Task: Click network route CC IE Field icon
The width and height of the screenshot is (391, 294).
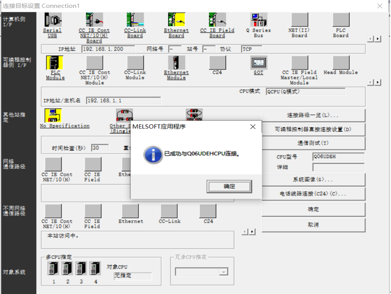Action: coord(93,164)
